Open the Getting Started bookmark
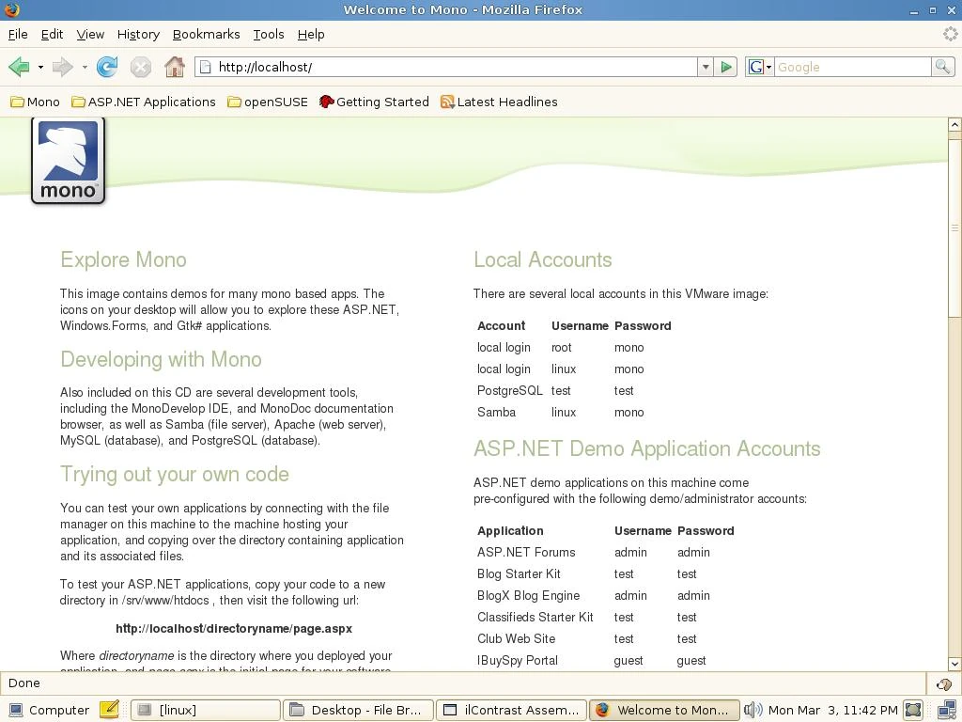Screen dimensions: 962x722 click(x=374, y=102)
